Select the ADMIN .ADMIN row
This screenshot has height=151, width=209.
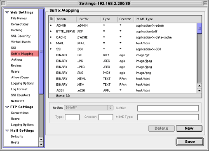123,25
